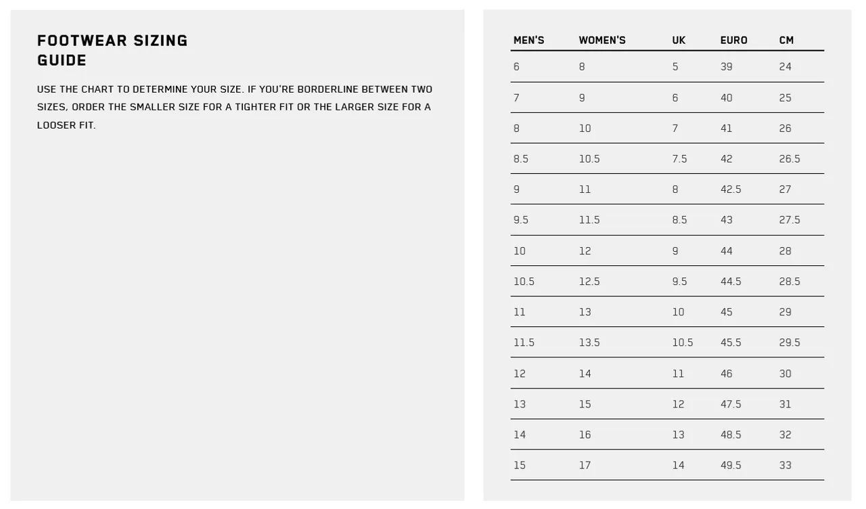866x509 pixels.
Task: Click the EURO column header
Action: 734,41
